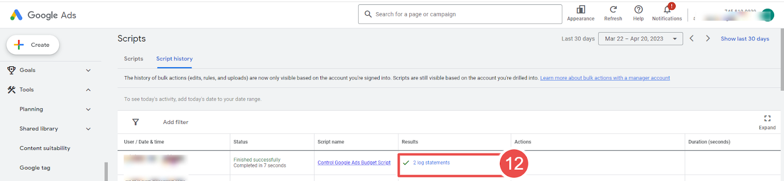Image resolution: width=784 pixels, height=181 pixels.
Task: Click the page vertical scrollbar
Action: [782, 60]
